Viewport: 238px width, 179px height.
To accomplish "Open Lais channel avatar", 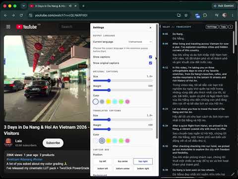I will click(x=8, y=143).
